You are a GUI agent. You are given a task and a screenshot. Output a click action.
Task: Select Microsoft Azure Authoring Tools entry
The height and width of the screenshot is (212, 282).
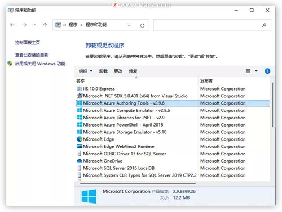(x=173, y=103)
